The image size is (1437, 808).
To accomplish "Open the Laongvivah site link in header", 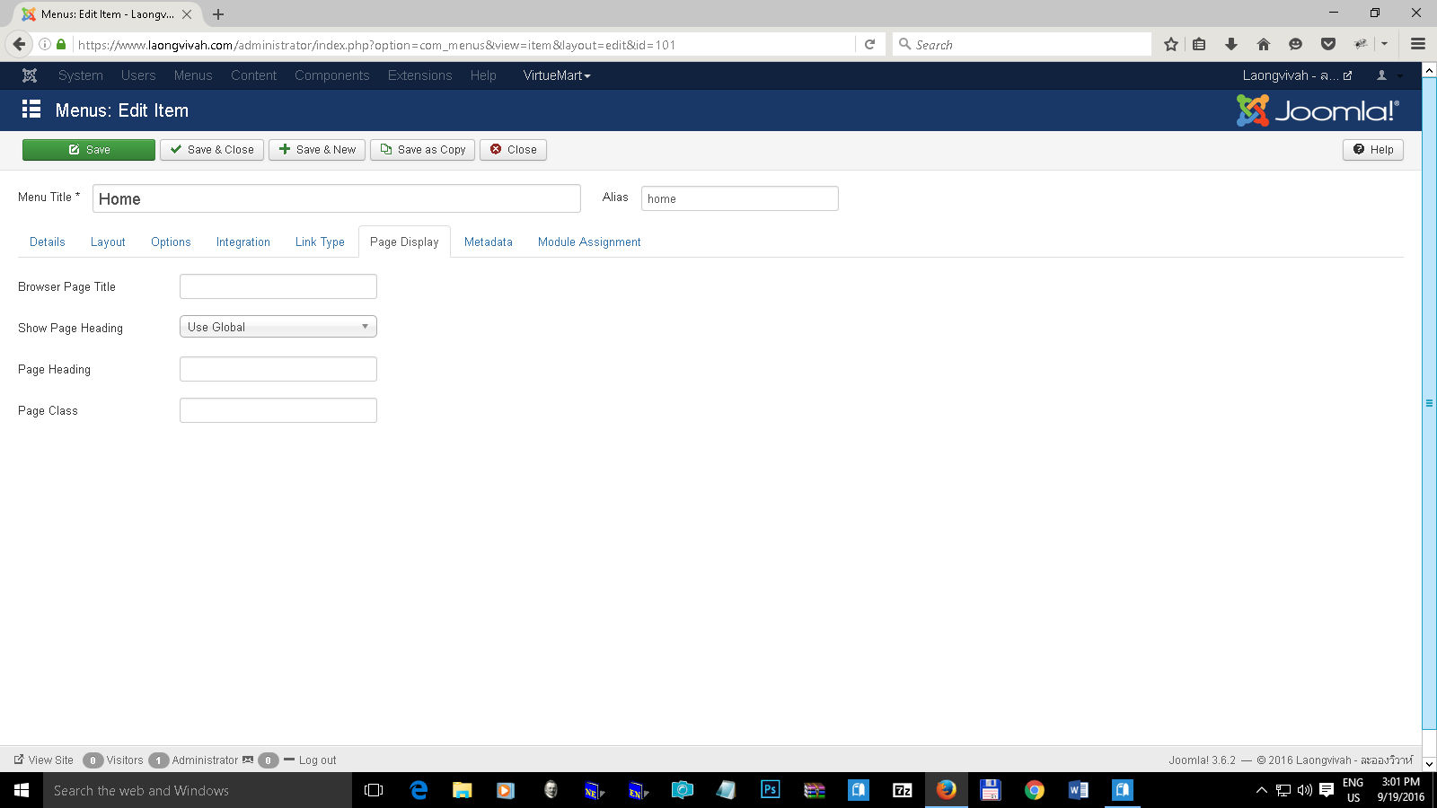I will tap(1297, 75).
